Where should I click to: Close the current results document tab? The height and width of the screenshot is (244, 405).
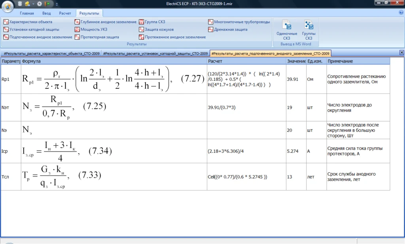tap(401, 53)
